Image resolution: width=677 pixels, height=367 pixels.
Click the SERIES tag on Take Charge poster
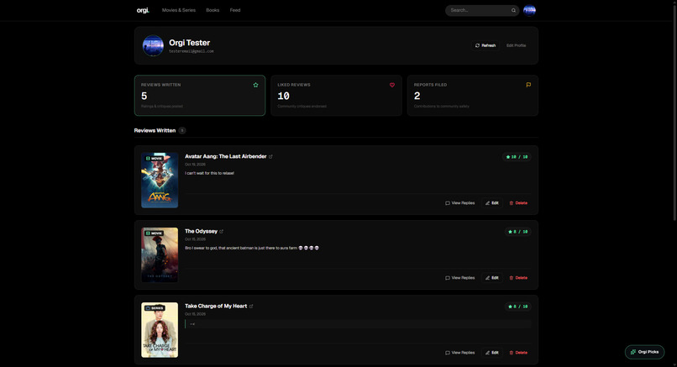(x=155, y=308)
